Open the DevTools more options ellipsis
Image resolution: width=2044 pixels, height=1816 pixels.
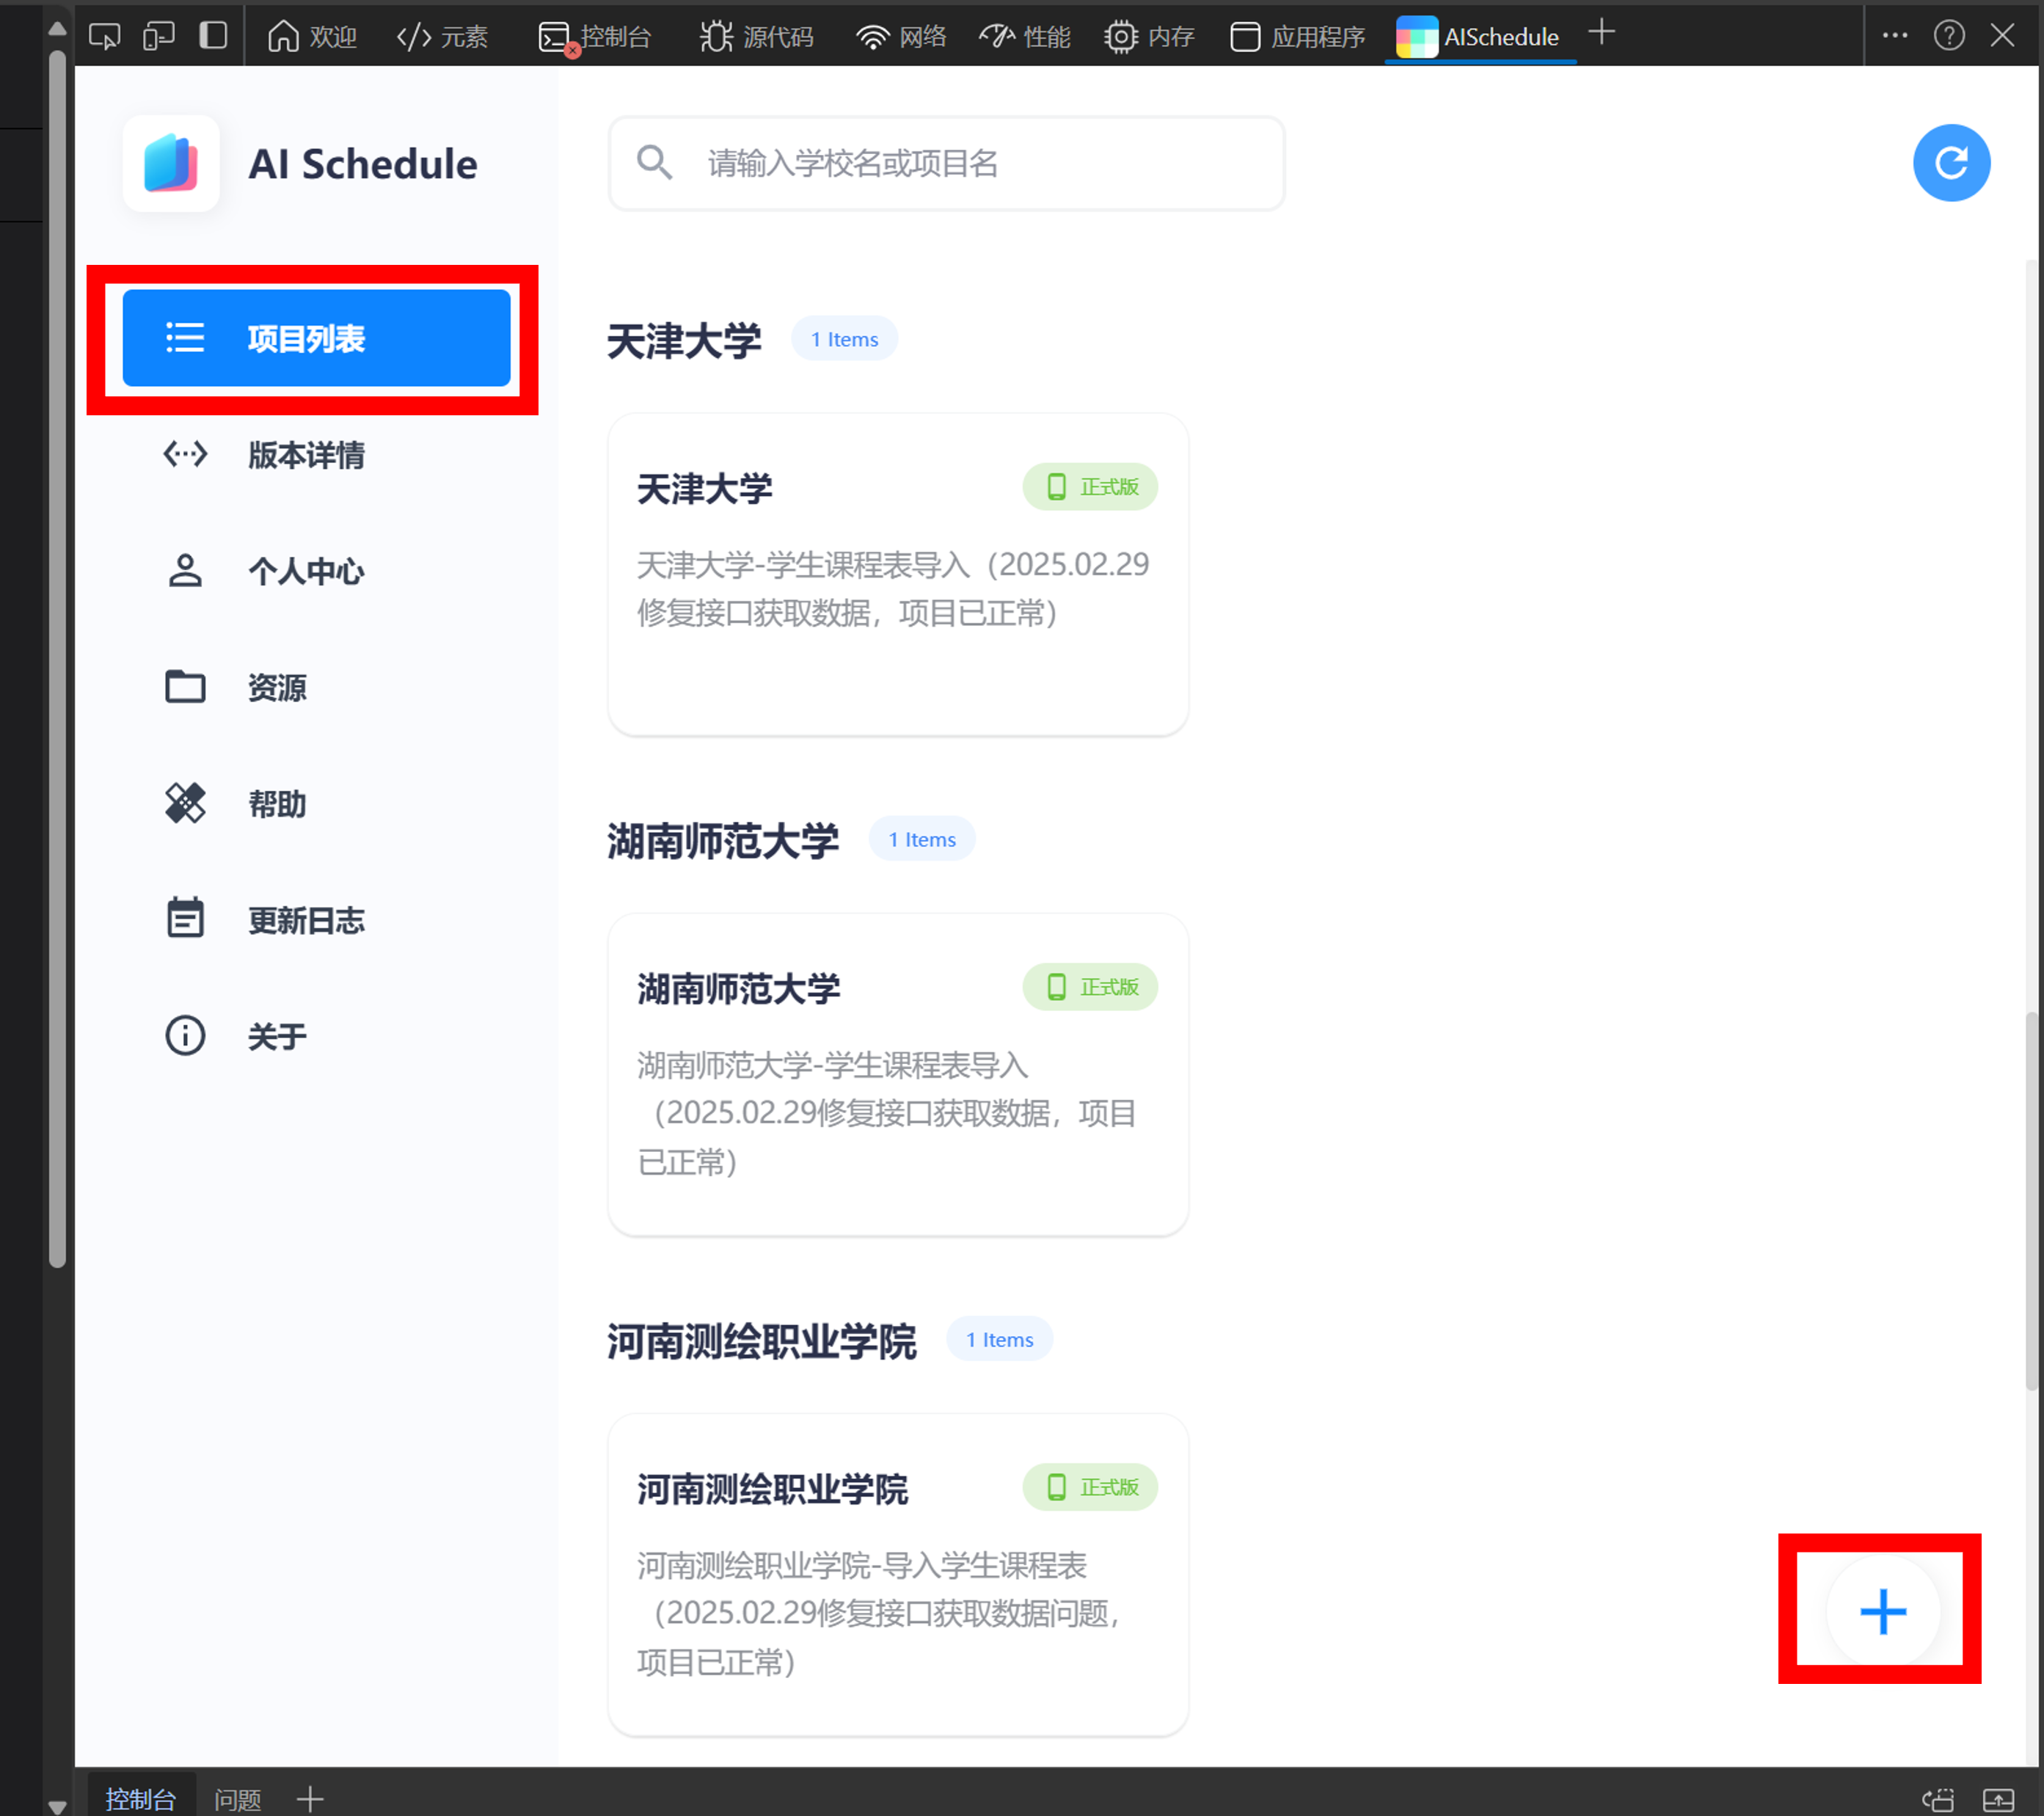click(x=1894, y=36)
